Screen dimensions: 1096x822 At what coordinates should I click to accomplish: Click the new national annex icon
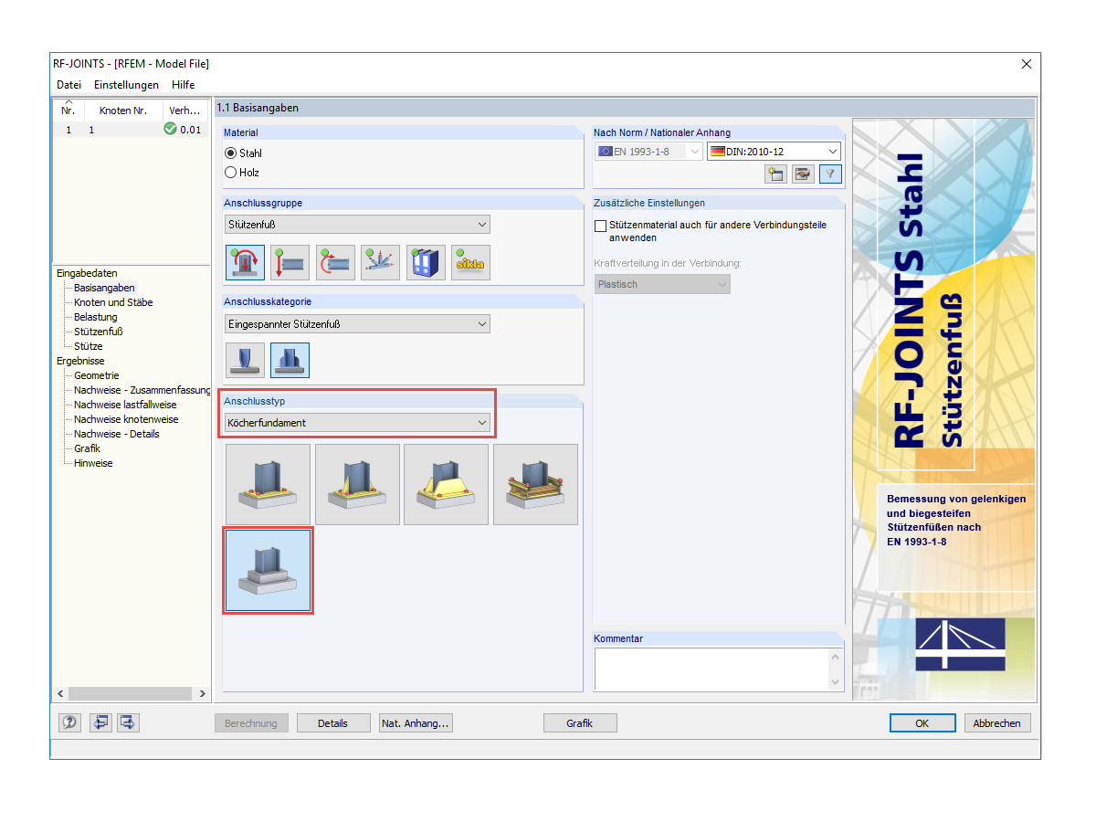click(775, 174)
